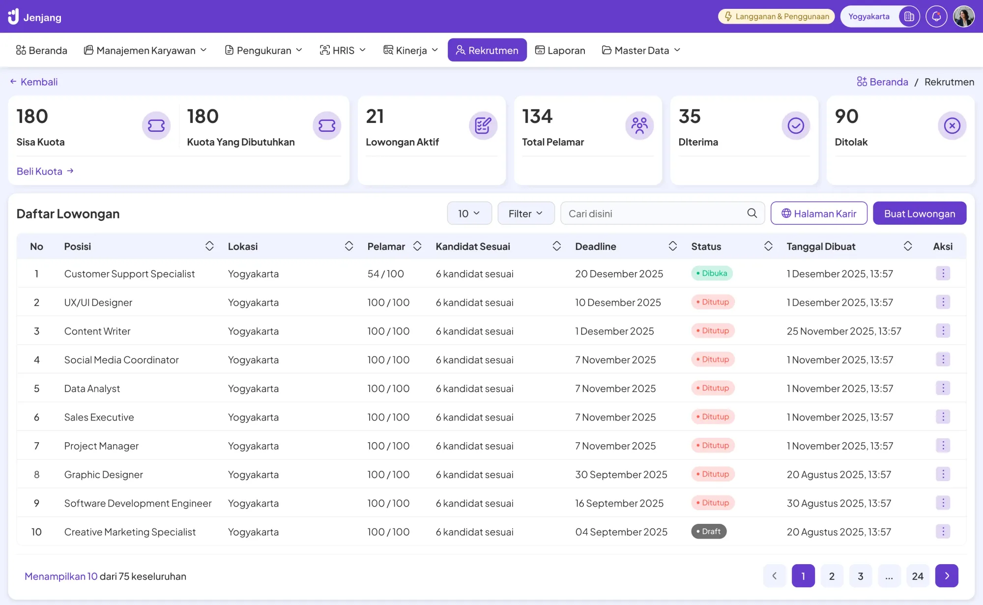Image resolution: width=983 pixels, height=605 pixels.
Task: Open the HRIS menu
Action: [343, 50]
